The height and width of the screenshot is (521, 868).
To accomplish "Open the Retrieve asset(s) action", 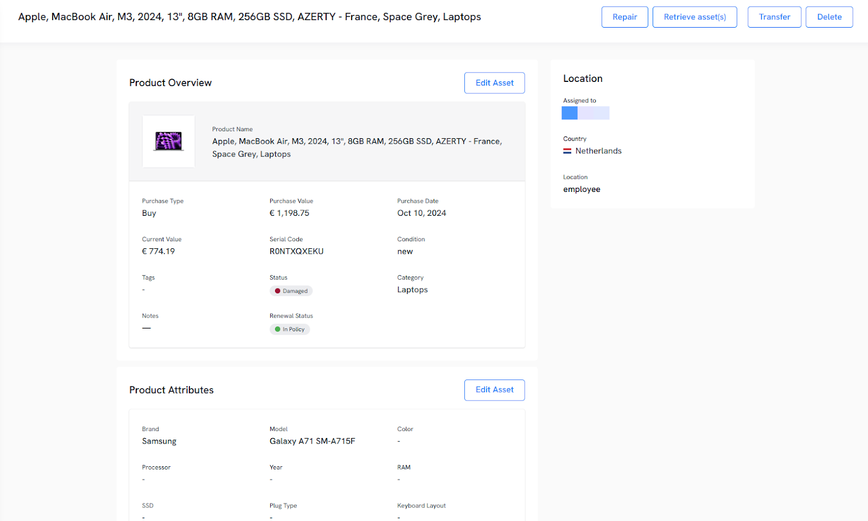I will pos(694,17).
